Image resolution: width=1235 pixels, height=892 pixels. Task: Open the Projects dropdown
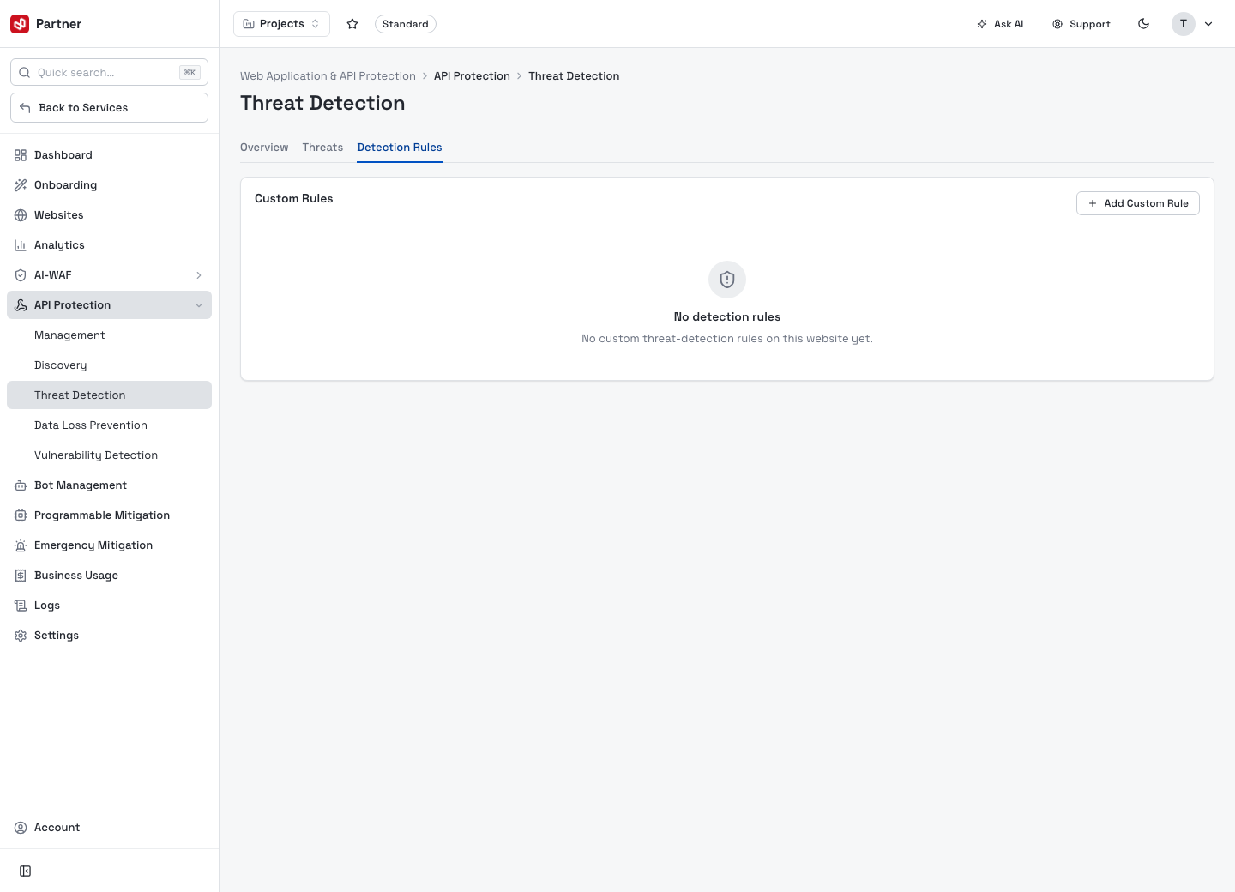point(281,24)
